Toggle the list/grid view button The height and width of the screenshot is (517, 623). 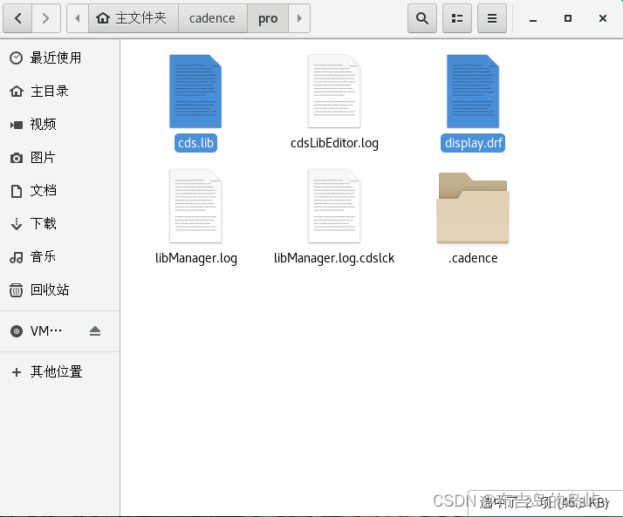coord(457,17)
